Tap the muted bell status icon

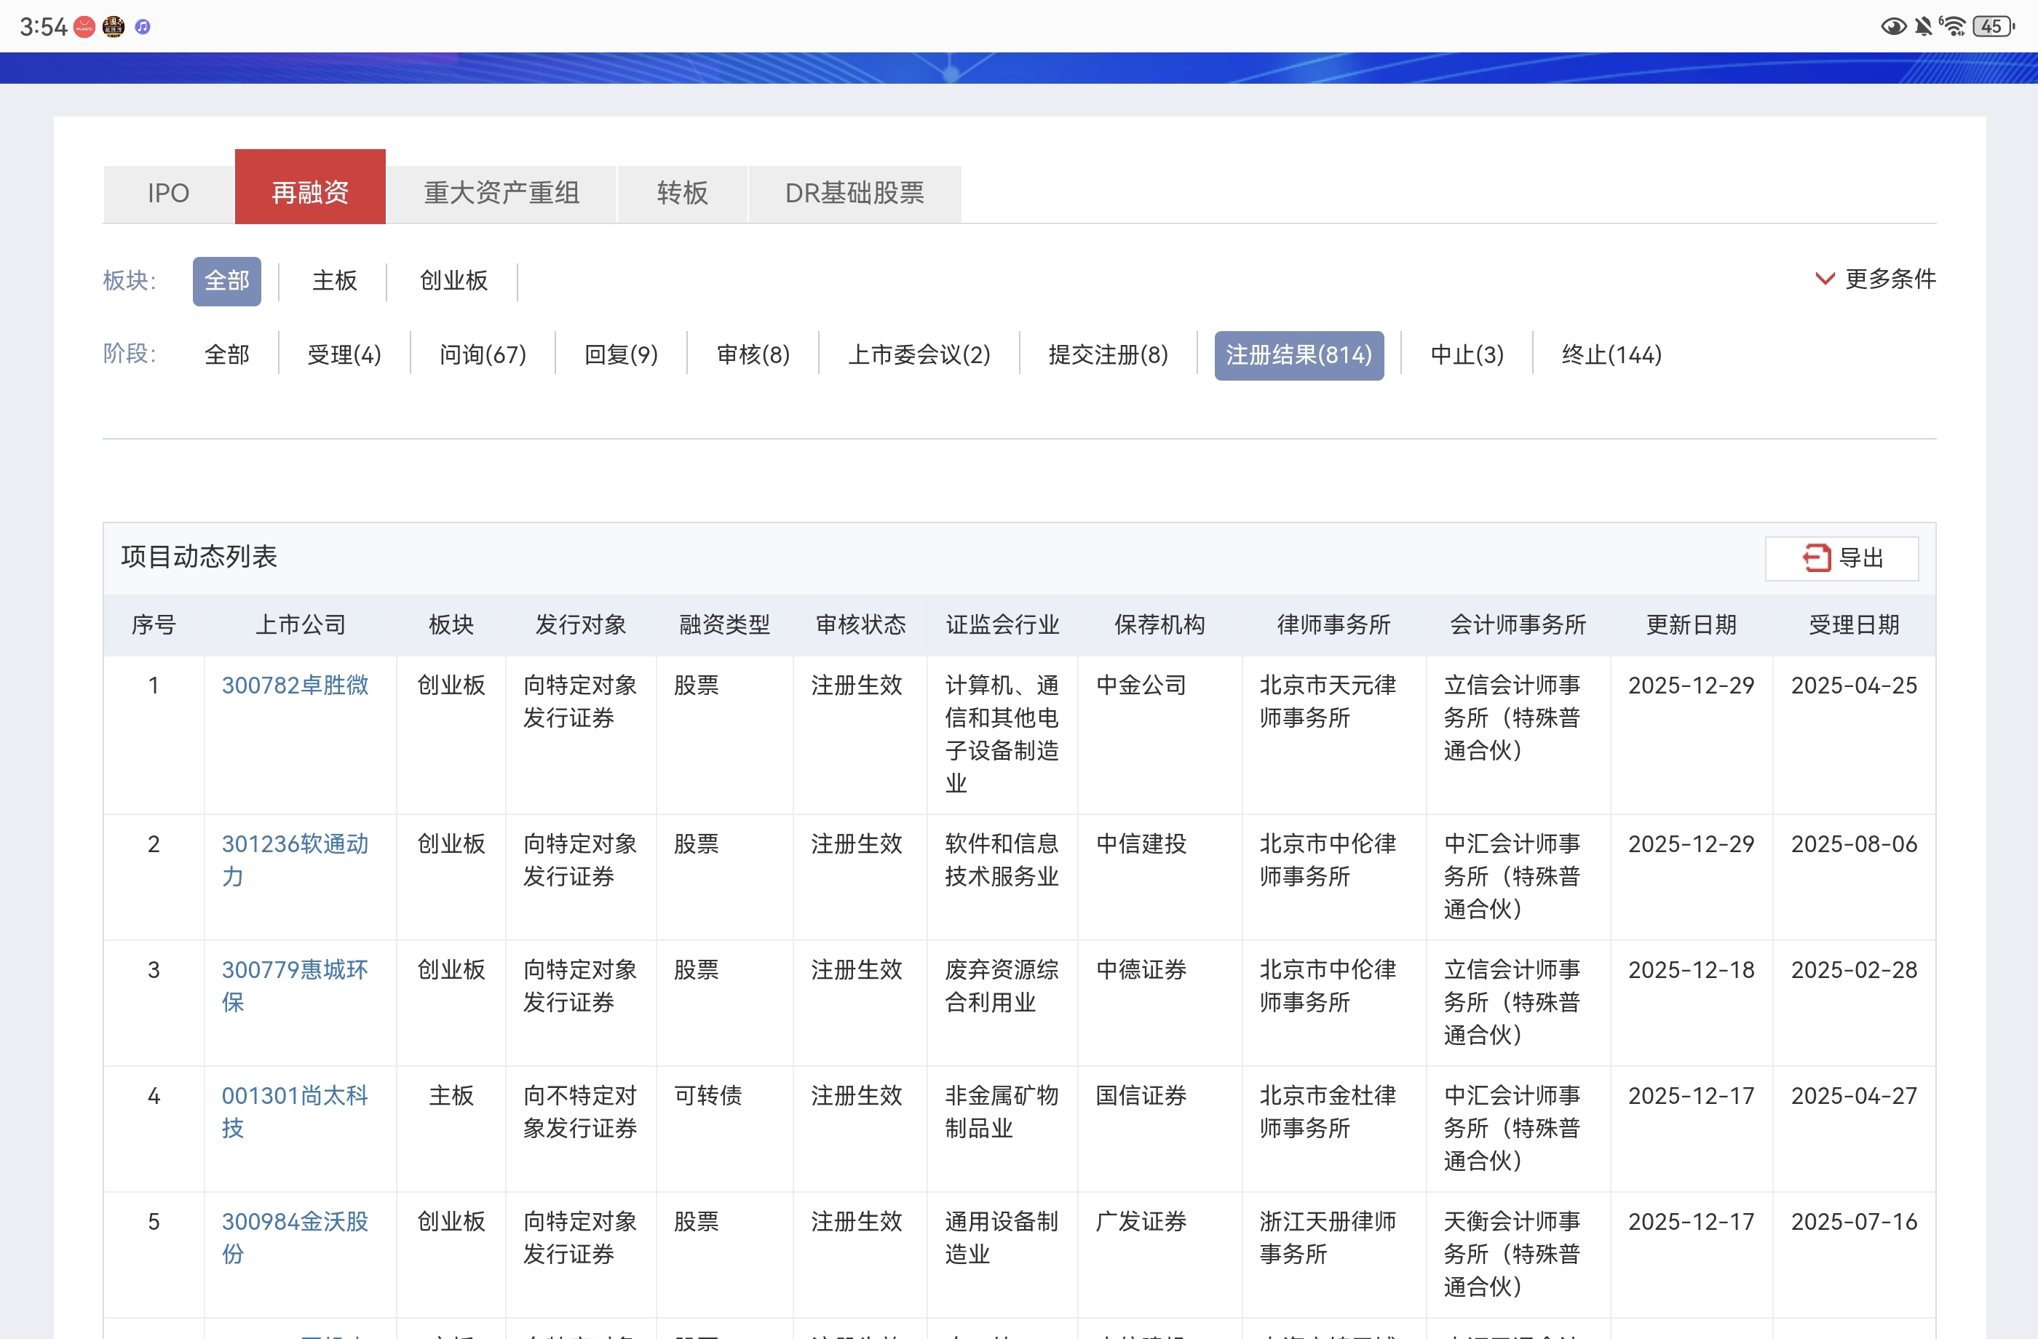click(1923, 25)
